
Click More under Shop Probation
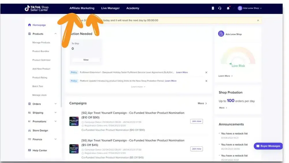(223, 108)
